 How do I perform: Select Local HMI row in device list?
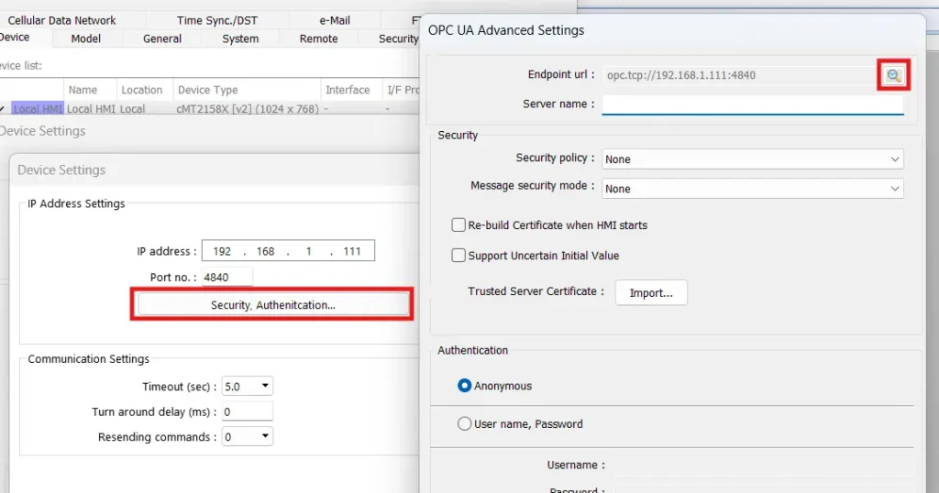pyautogui.click(x=210, y=109)
